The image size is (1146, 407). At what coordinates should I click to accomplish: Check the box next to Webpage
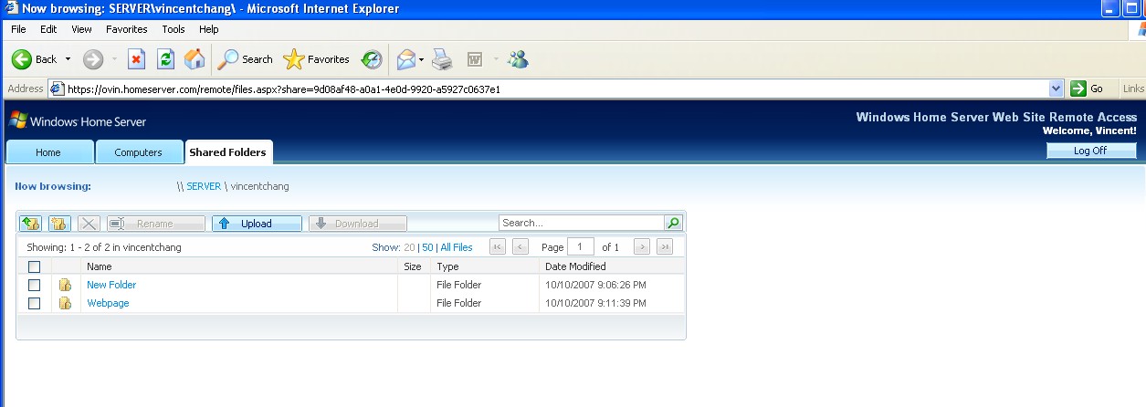pos(35,303)
